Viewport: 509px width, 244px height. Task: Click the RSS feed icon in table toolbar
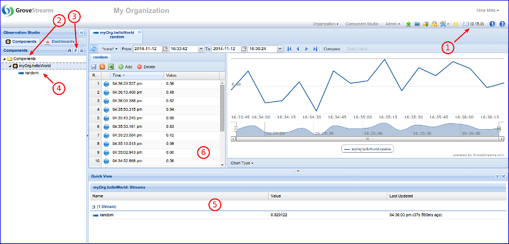(x=102, y=67)
